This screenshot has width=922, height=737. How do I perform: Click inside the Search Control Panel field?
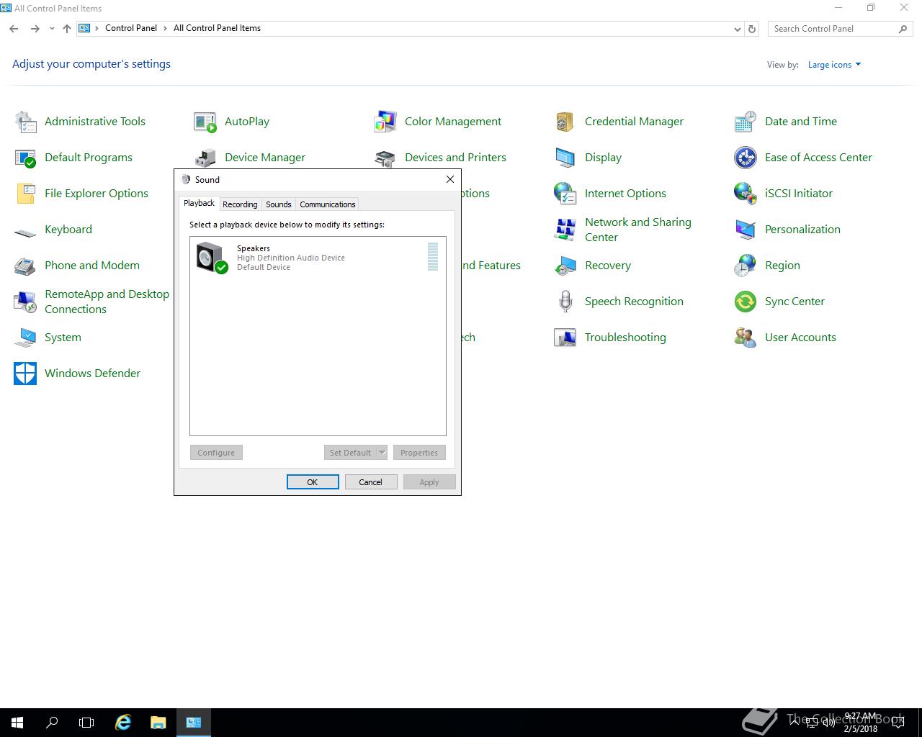tap(834, 29)
